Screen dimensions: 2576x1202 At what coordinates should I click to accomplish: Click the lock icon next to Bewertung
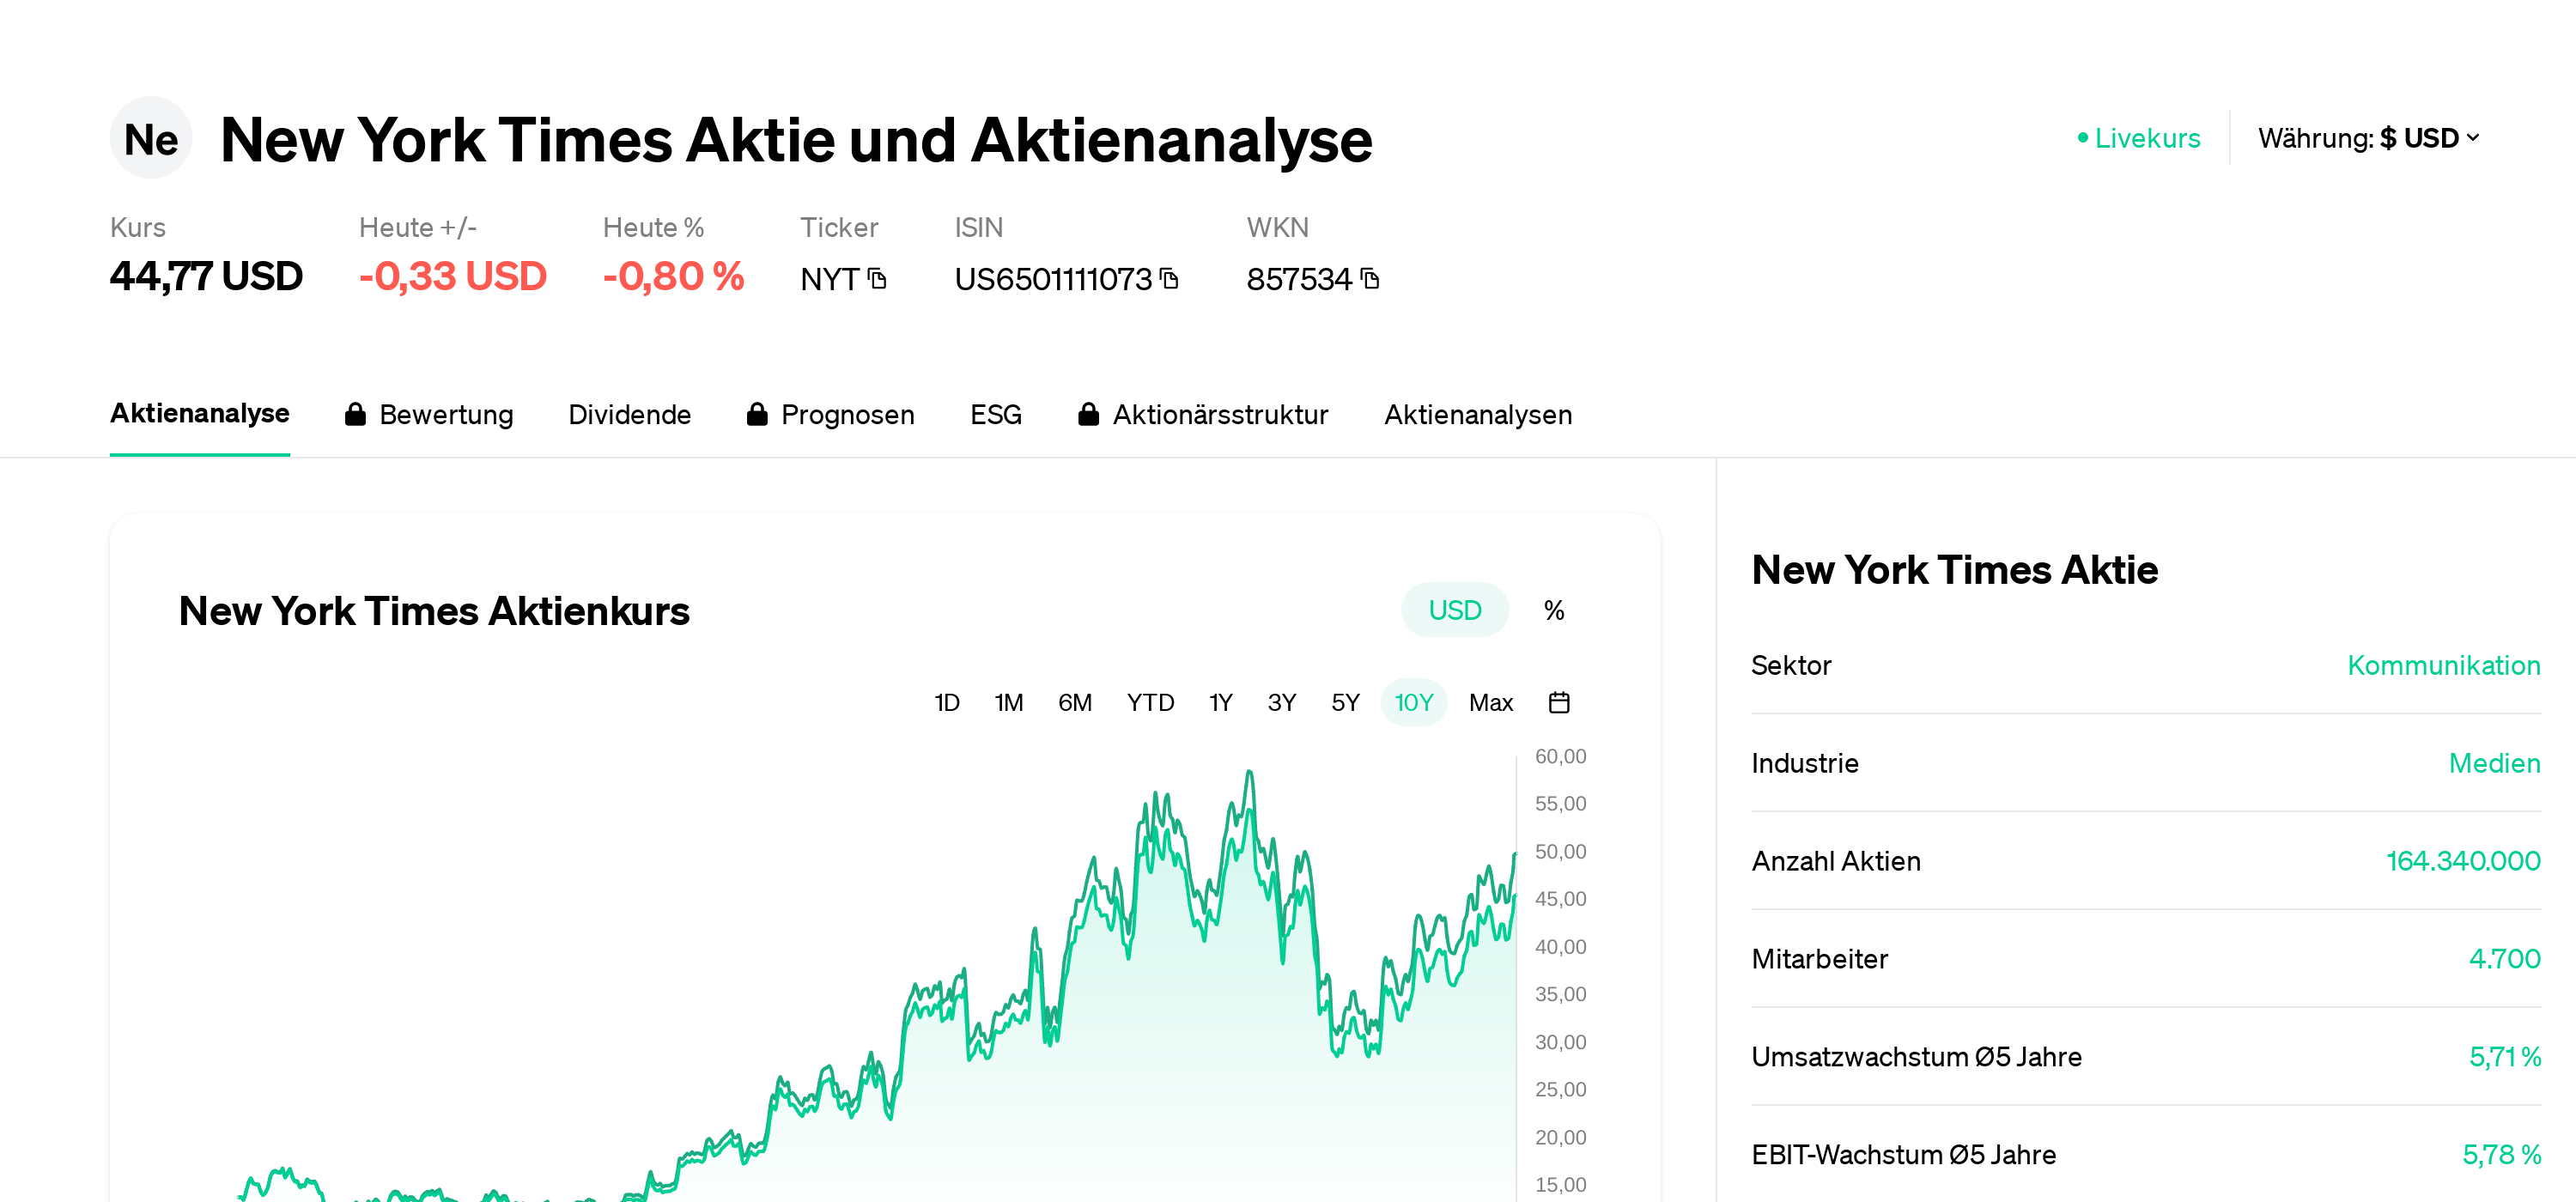coord(356,414)
